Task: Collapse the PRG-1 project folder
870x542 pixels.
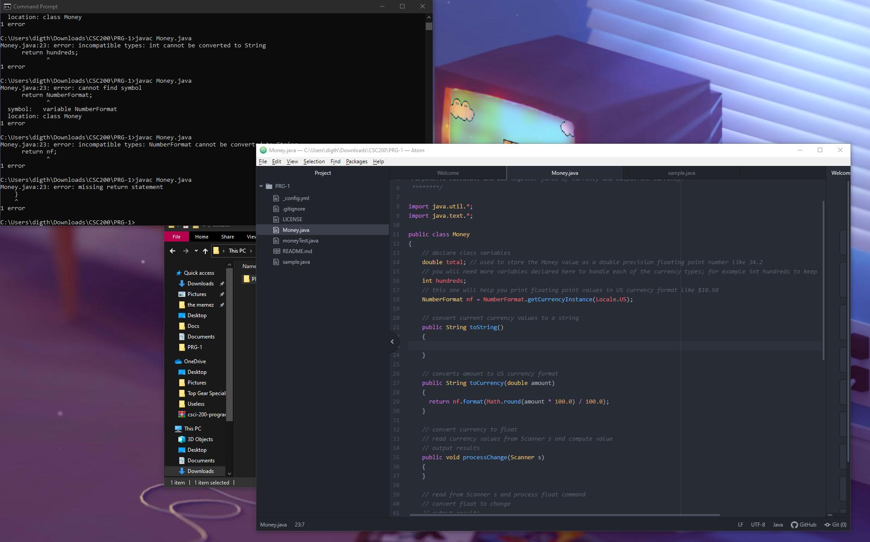Action: 262,186
